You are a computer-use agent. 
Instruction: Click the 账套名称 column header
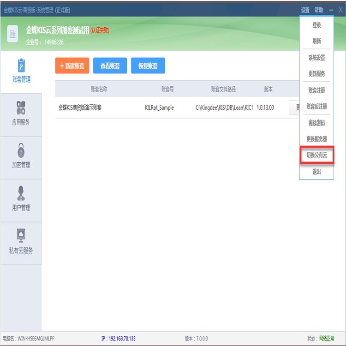pyautogui.click(x=99, y=89)
